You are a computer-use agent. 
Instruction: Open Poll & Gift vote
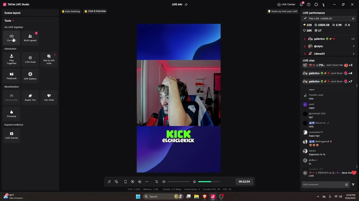point(49,59)
